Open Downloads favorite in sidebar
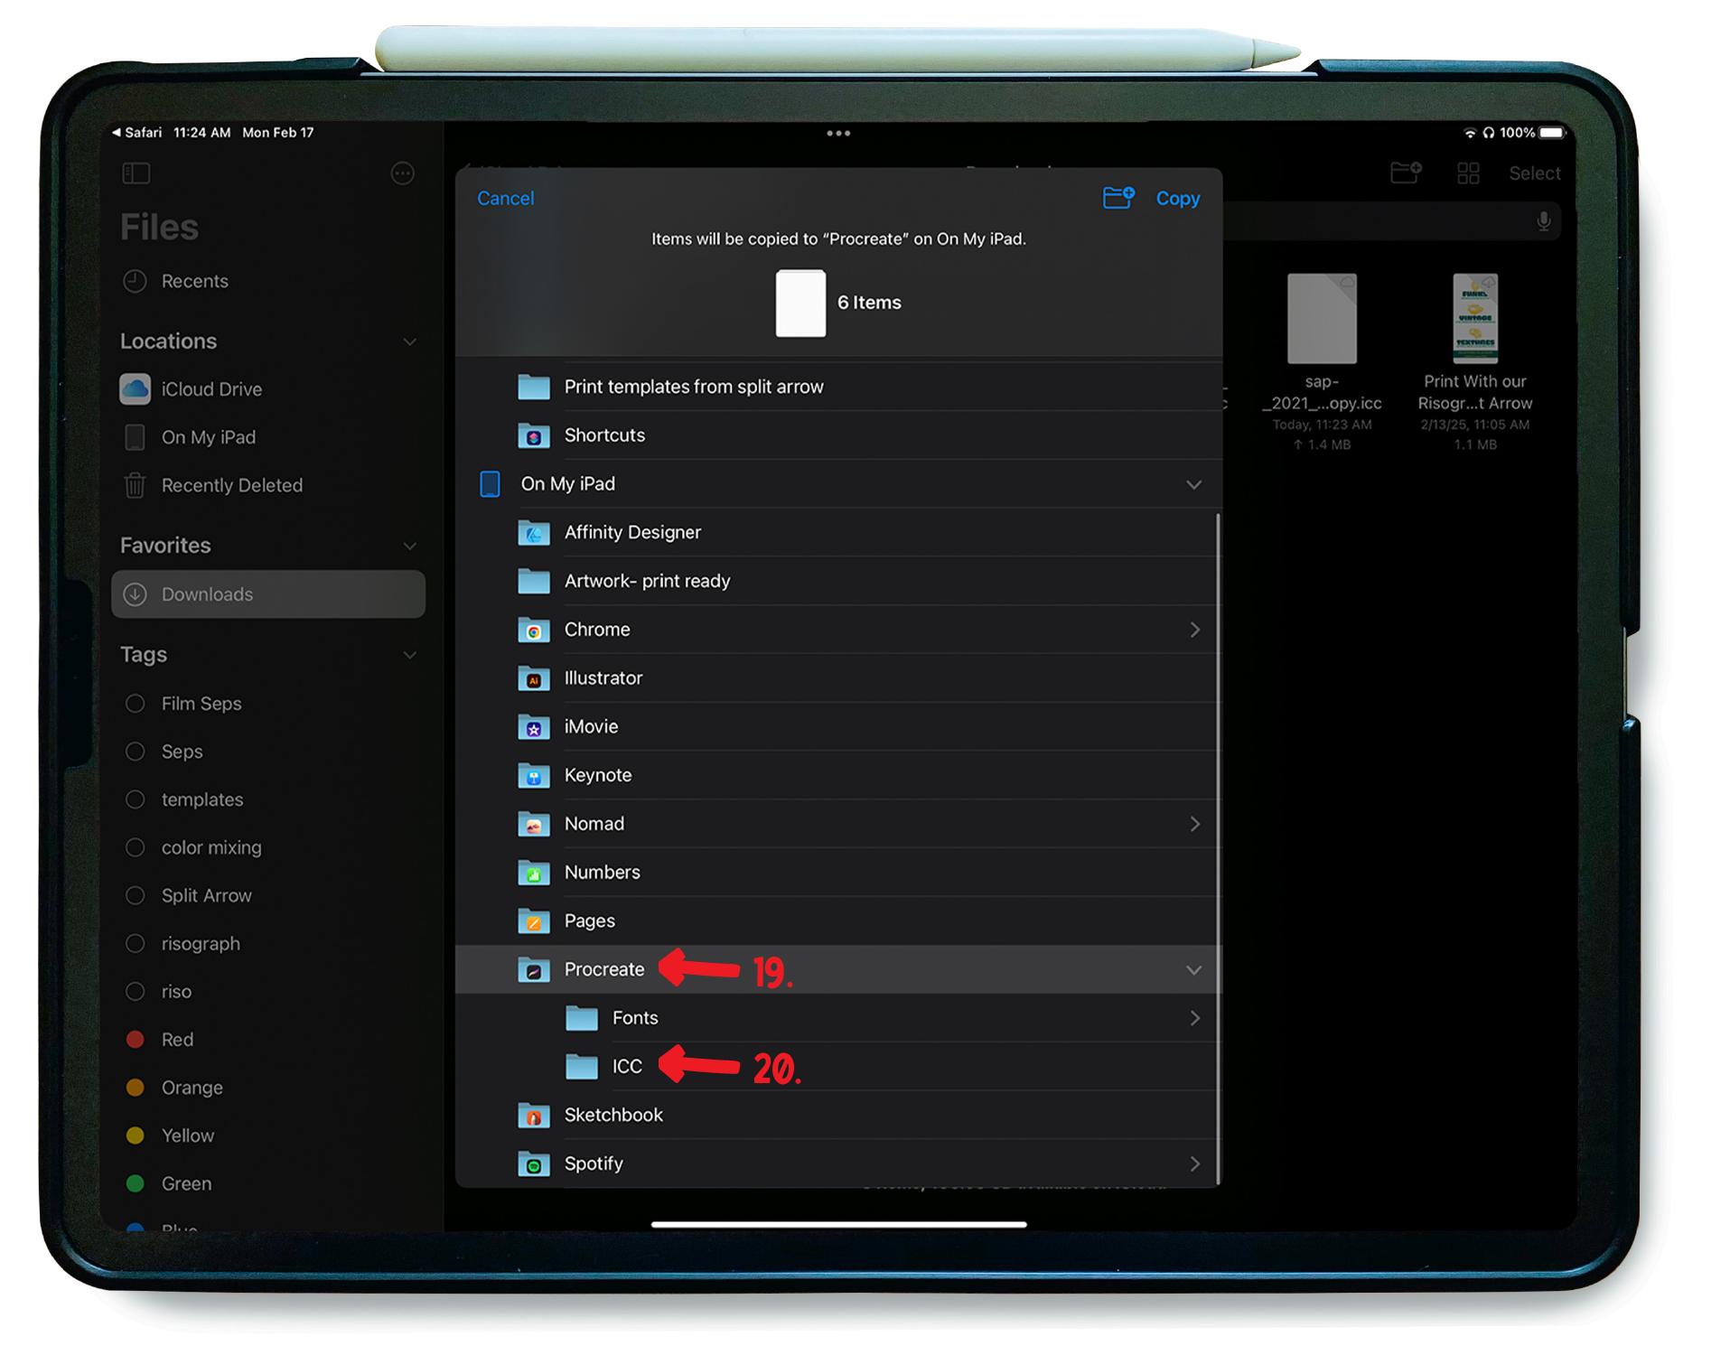 click(x=268, y=593)
